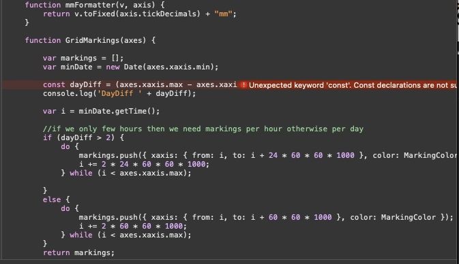This screenshot has width=459, height=264.
Task: Click the "mm" string literal
Action: [x=223, y=14]
